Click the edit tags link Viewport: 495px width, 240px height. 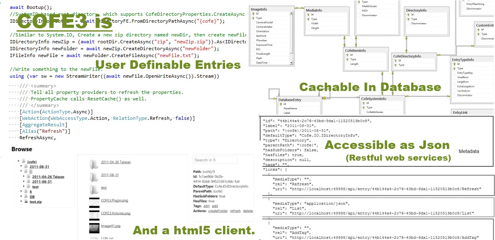[x=206, y=206]
